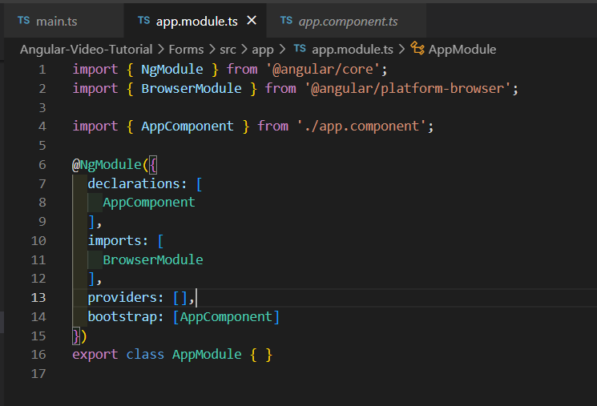The image size is (597, 406).
Task: Click AppComponent in the bootstrap array
Action: (226, 316)
